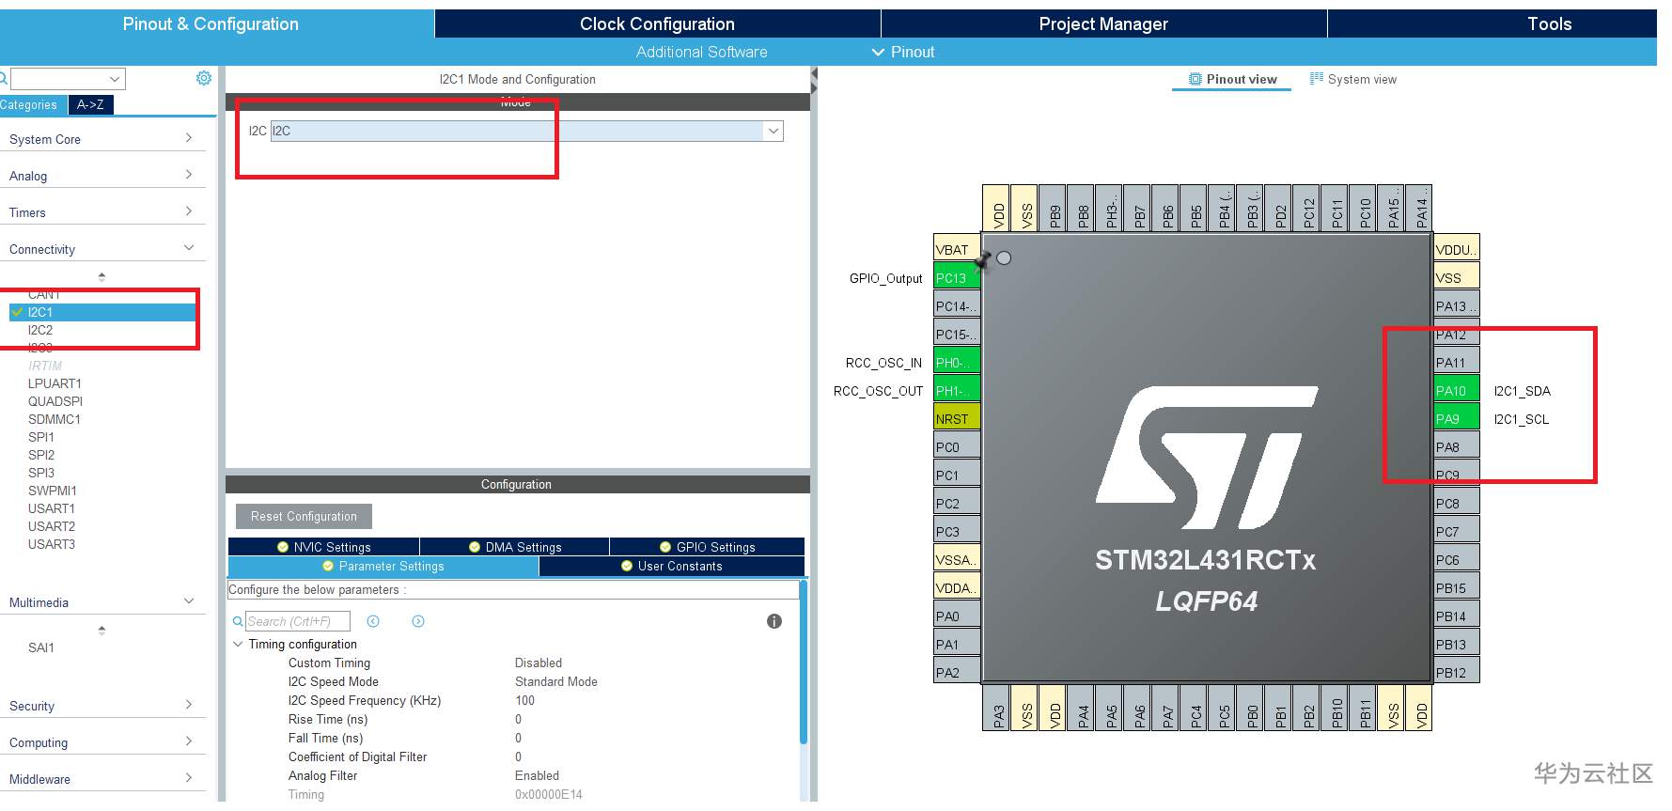Viewport: 1672px width, 811px height.
Task: Open the Tools tab
Action: [x=1549, y=24]
